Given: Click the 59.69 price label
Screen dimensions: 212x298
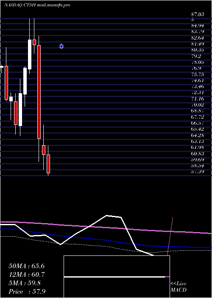Looking at the screenshot, I should pyautogui.click(x=198, y=160).
